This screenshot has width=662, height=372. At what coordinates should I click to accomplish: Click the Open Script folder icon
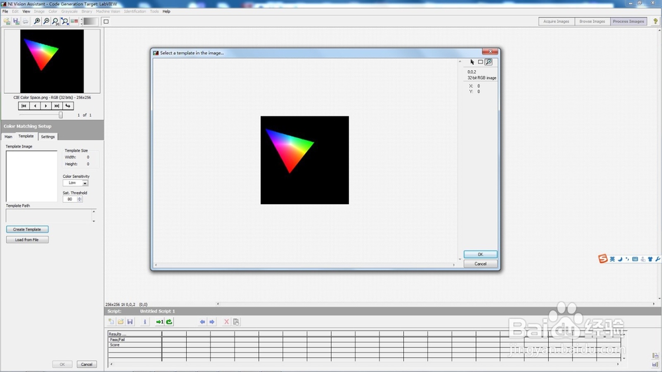coord(120,322)
